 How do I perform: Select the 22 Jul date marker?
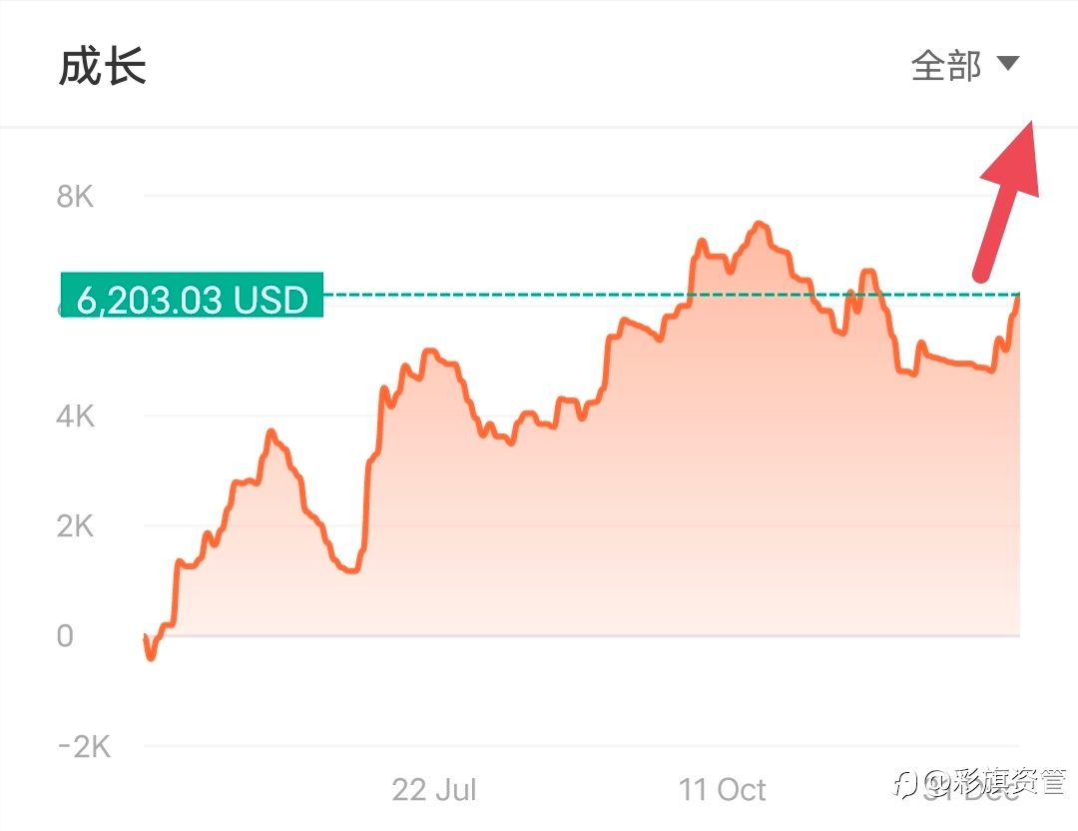(x=434, y=790)
